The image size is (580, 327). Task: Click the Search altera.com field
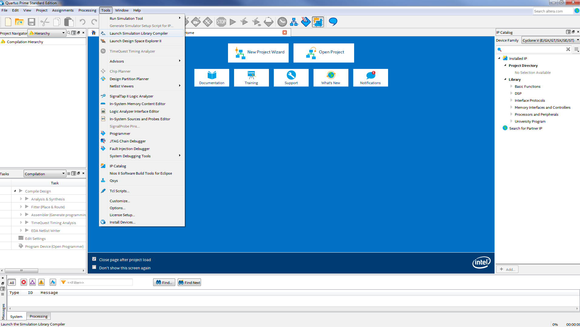tap(553, 11)
